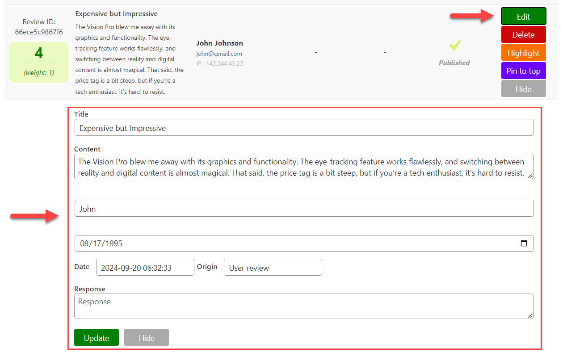Click the 08/17/1995 date input
The height and width of the screenshot is (353, 563).
(304, 244)
